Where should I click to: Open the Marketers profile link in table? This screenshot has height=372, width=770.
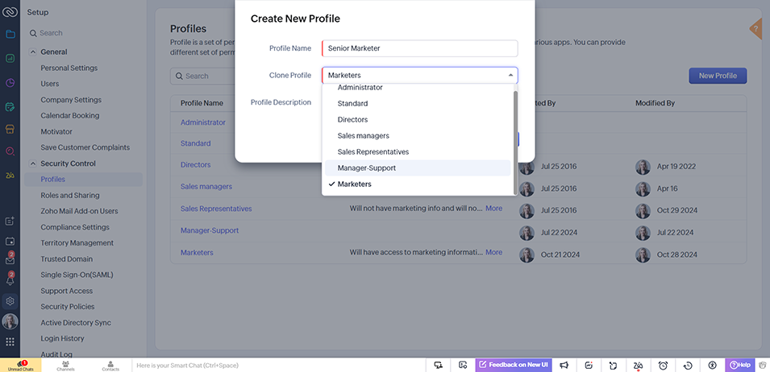(x=197, y=252)
